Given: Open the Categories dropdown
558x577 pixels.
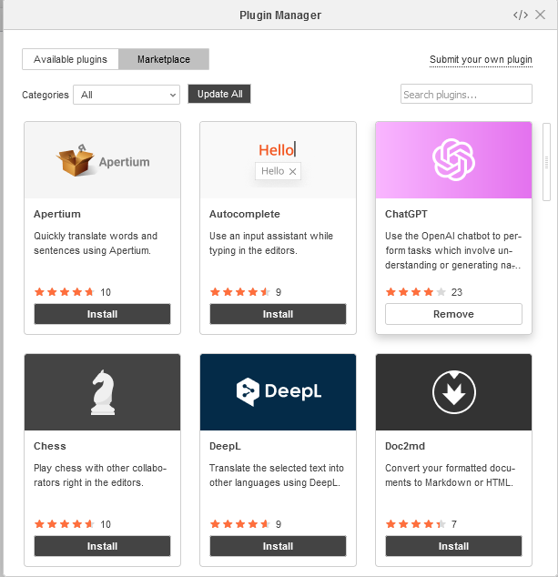Looking at the screenshot, I should [127, 95].
